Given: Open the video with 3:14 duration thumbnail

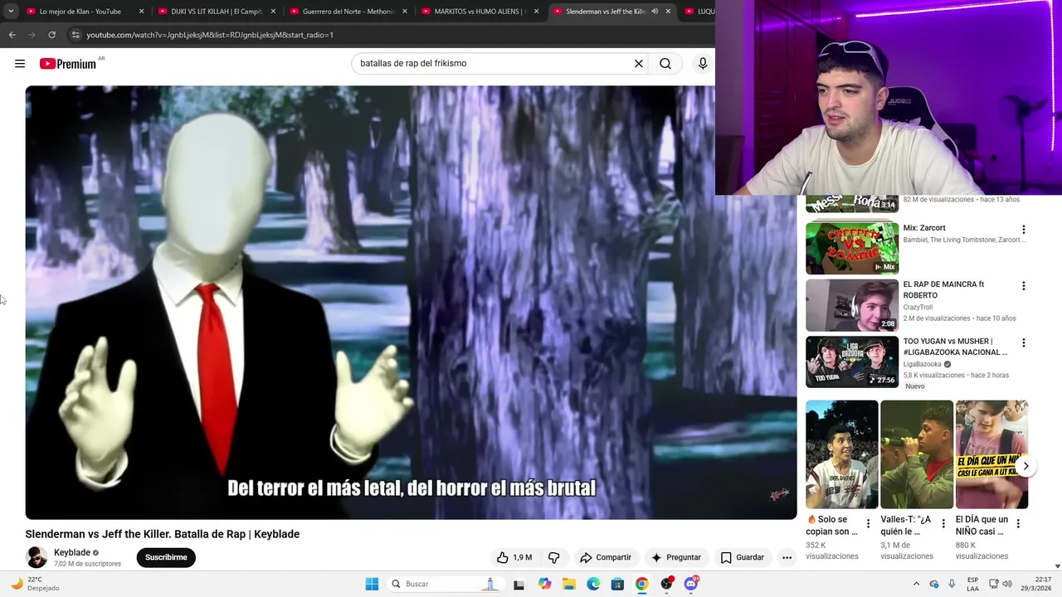Looking at the screenshot, I should coord(852,204).
